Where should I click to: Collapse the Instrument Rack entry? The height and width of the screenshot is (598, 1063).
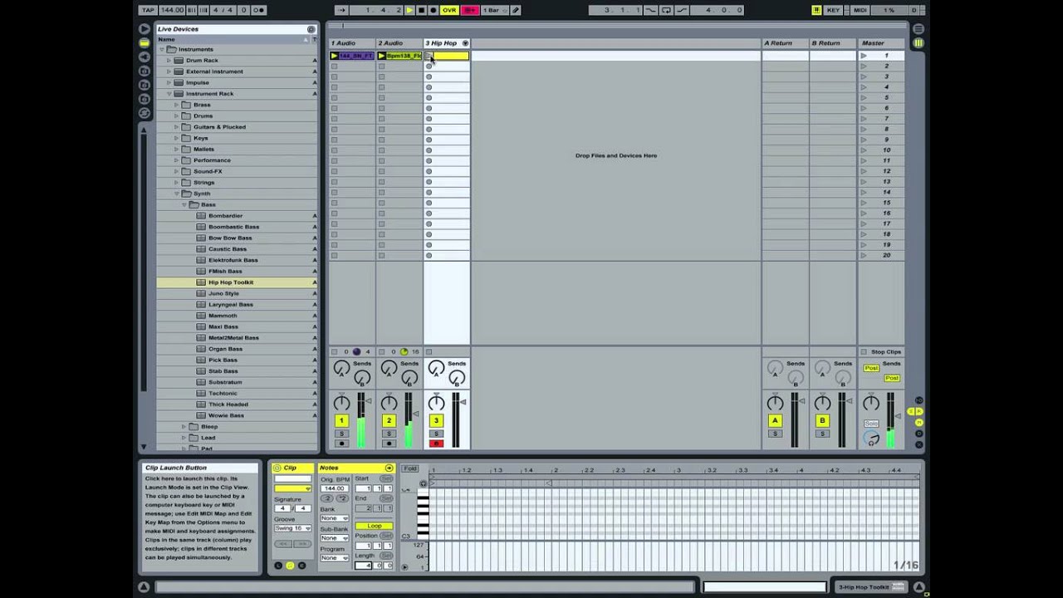point(169,94)
